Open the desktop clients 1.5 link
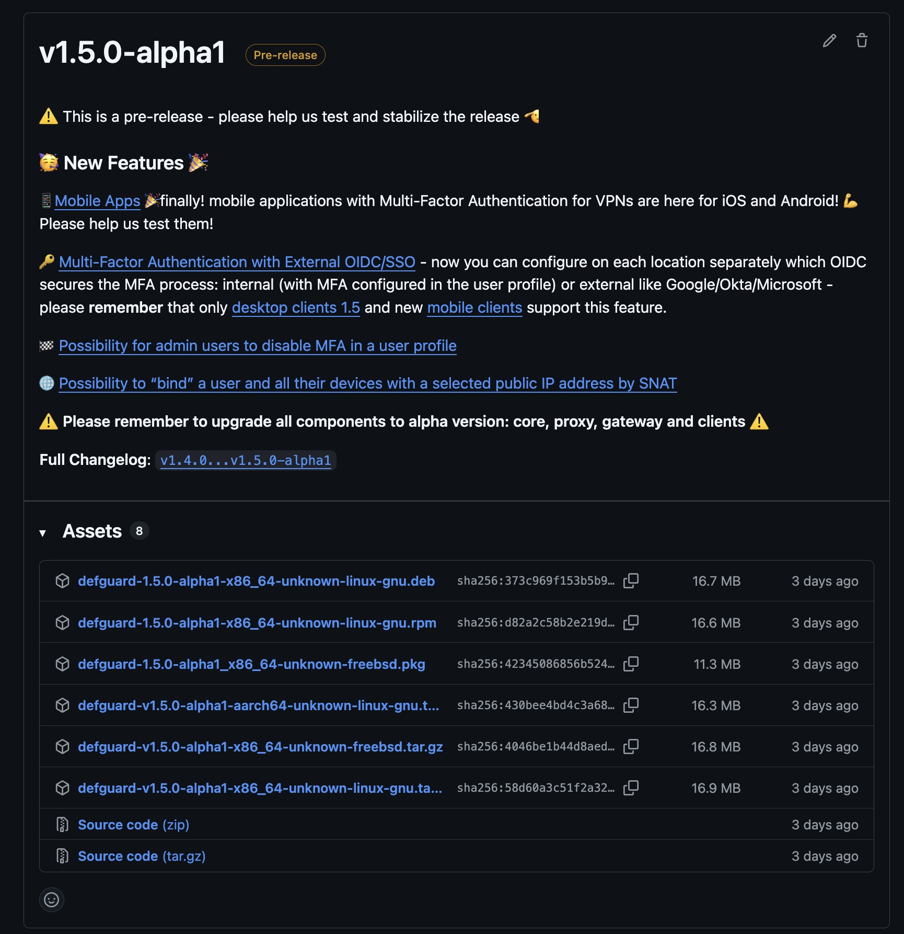The width and height of the screenshot is (904, 934). pyautogui.click(x=296, y=307)
